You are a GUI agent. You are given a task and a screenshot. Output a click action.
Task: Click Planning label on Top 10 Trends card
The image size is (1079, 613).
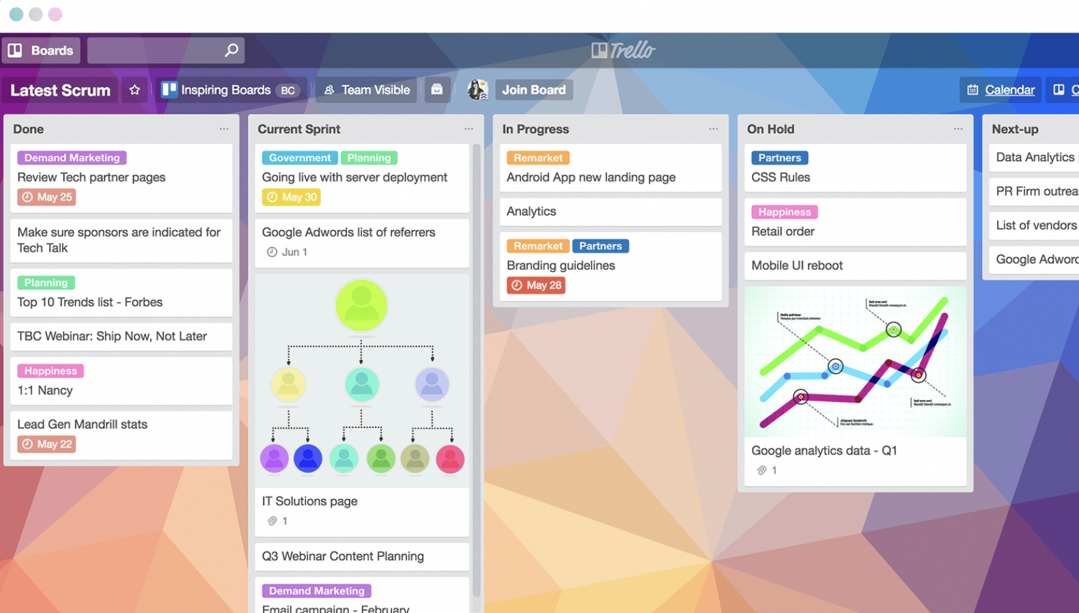[x=46, y=283]
